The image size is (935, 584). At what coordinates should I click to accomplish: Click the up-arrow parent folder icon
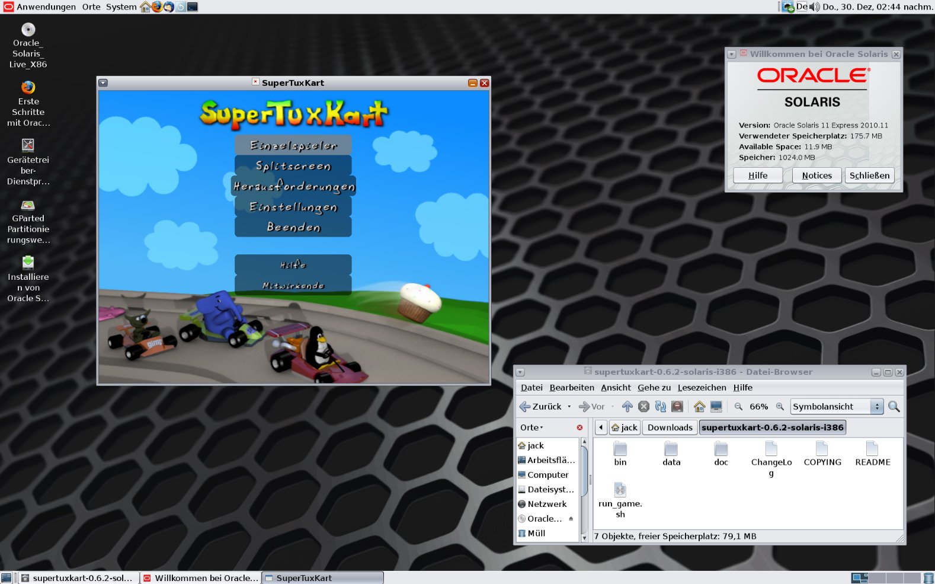(x=627, y=406)
